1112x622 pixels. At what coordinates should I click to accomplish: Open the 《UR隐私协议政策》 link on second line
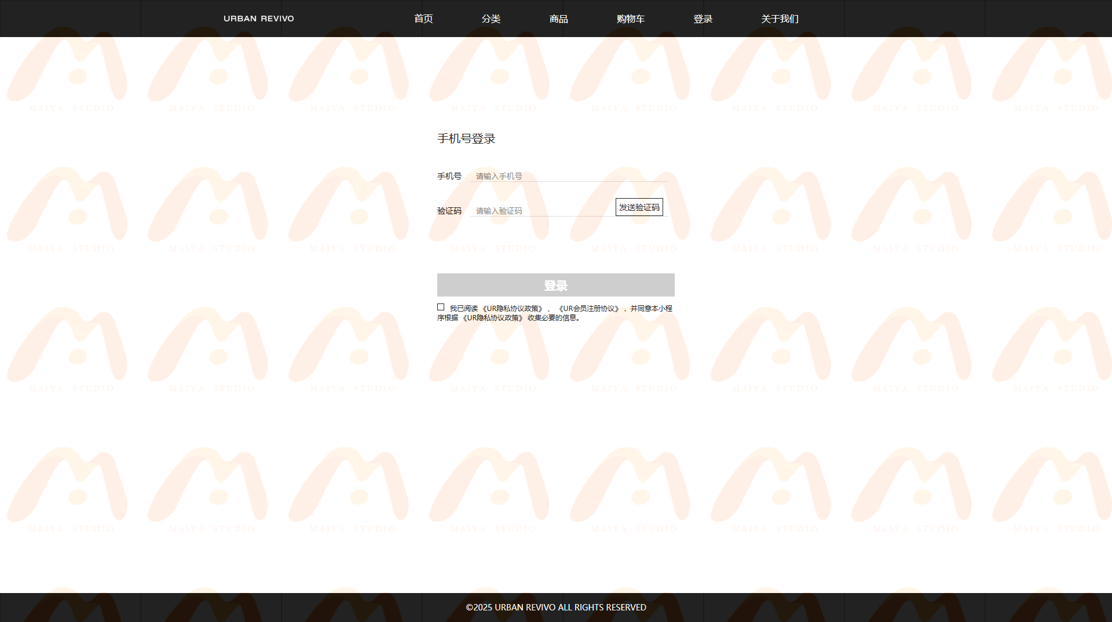click(x=492, y=318)
